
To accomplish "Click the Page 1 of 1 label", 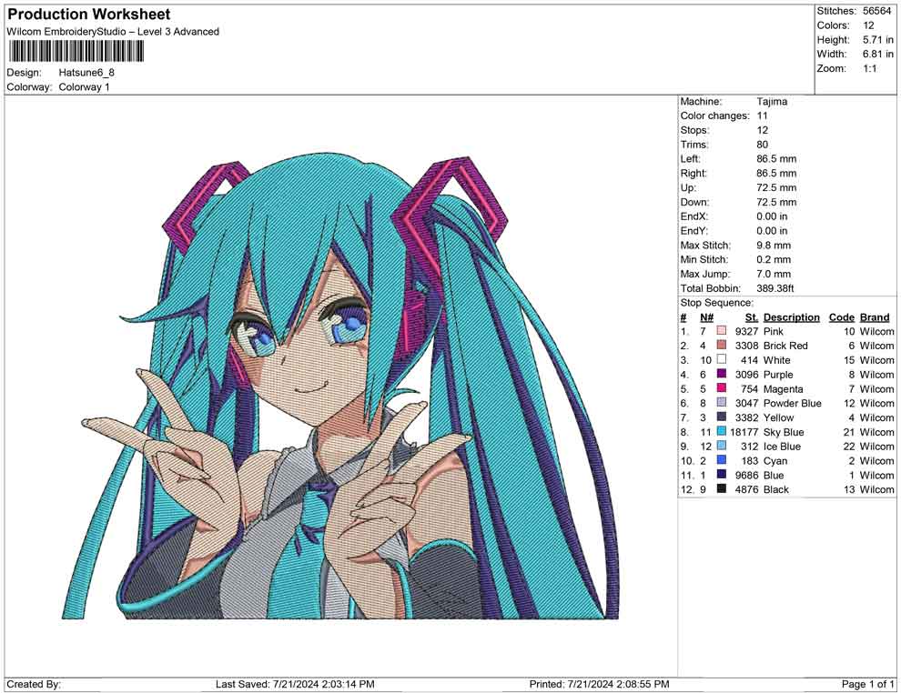I will [867, 684].
